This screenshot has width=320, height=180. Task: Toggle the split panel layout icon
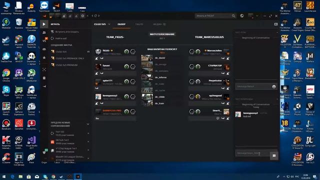276,24
